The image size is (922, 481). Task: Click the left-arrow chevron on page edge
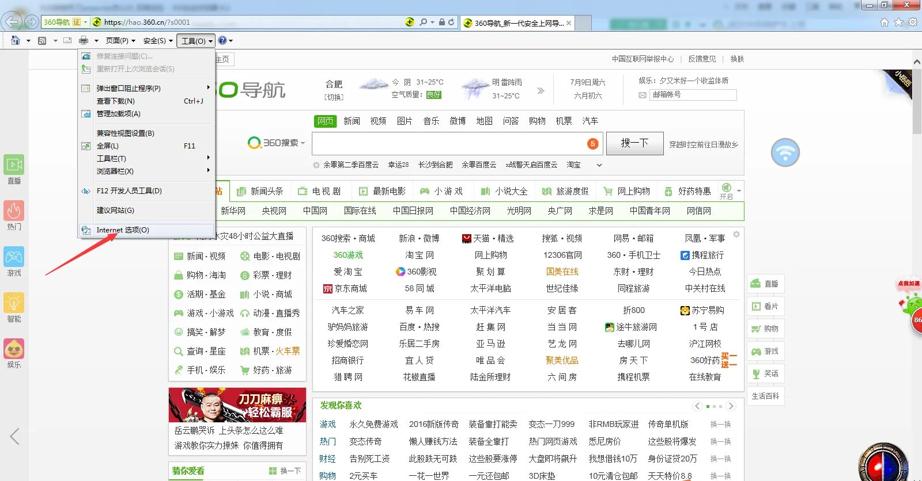click(15, 436)
